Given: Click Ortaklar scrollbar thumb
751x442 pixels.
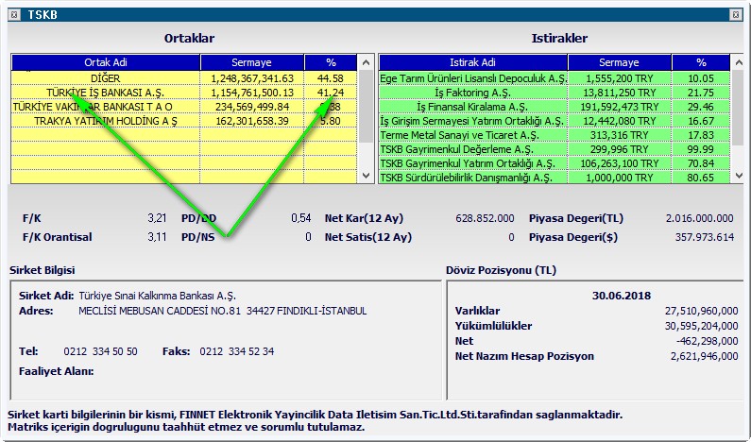Looking at the screenshot, I should click(366, 107).
